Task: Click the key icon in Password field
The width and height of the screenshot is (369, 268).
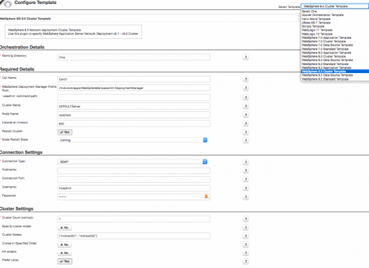Action: coord(207,196)
